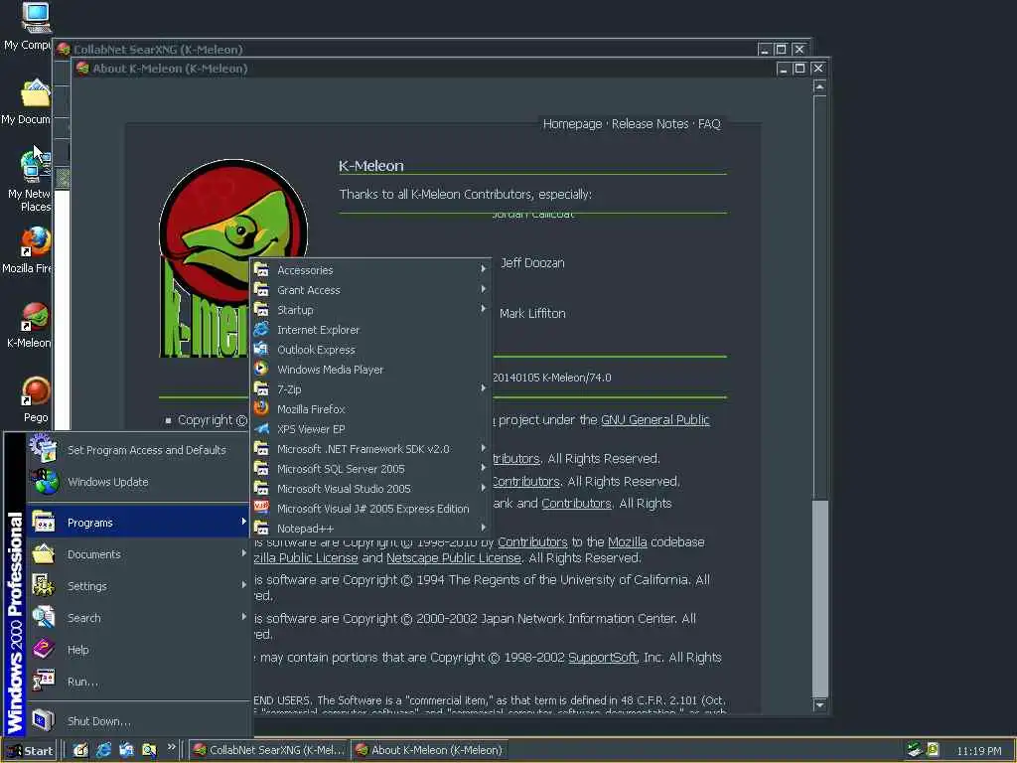Click the scrollbar up arrow
Viewport: 1017px width, 763px height.
pos(819,87)
